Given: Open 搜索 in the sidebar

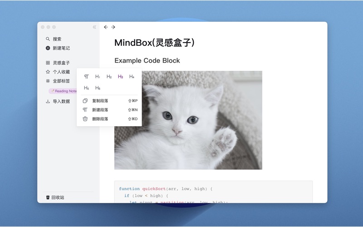Looking at the screenshot, I should coord(57,39).
